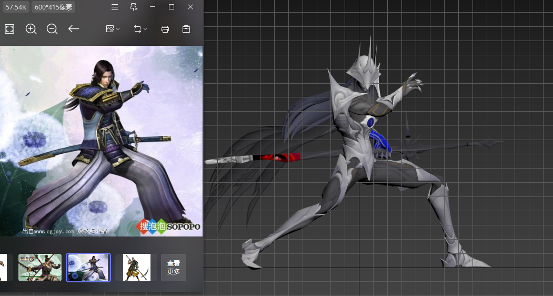Screen dimensions: 553x296
Task: Open the toolbox icon
Action: tap(186, 29)
